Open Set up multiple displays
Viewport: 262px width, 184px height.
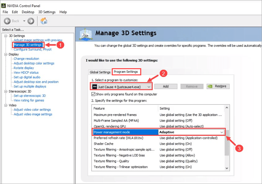pos(30,86)
